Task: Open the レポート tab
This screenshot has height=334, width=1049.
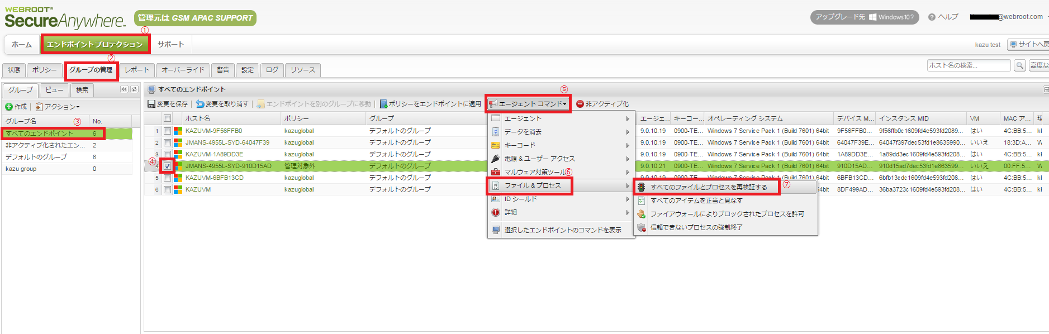Action: (x=137, y=70)
